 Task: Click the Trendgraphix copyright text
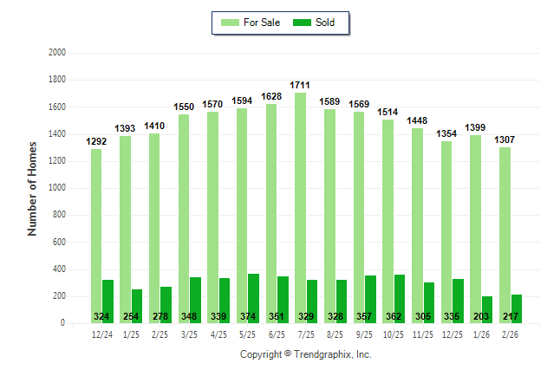(305, 355)
